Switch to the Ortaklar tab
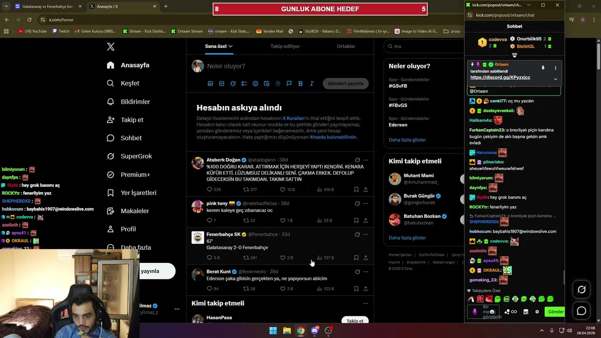The width and height of the screenshot is (601, 338). click(346, 46)
